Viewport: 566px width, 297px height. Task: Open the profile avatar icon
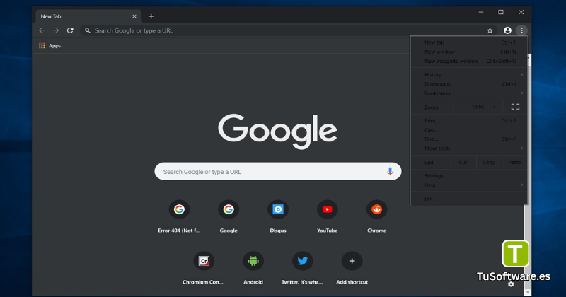[507, 30]
